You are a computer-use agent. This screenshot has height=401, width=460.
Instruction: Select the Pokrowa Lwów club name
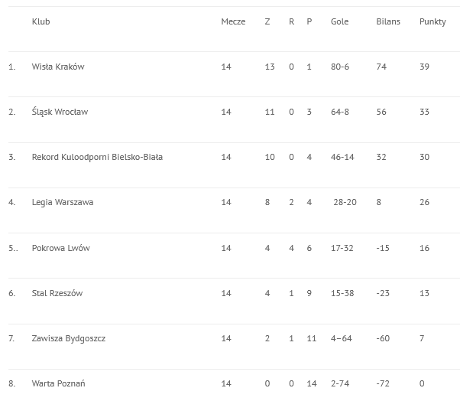click(60, 248)
